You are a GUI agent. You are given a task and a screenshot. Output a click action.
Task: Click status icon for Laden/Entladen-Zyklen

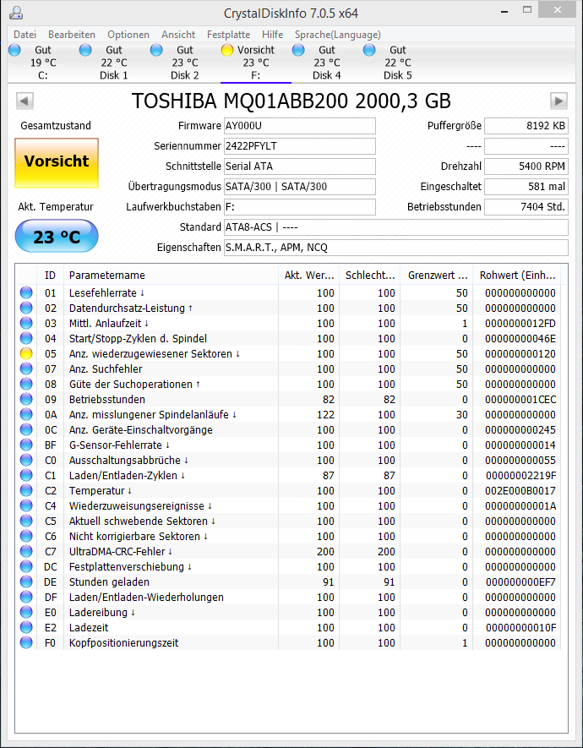point(26,475)
